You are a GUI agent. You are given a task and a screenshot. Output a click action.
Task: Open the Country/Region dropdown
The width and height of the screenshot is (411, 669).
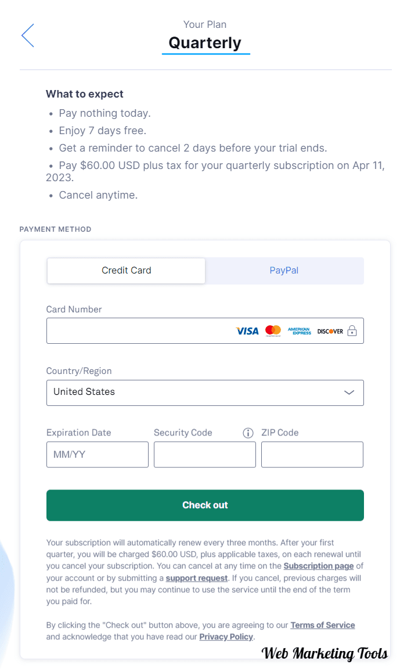pos(205,393)
